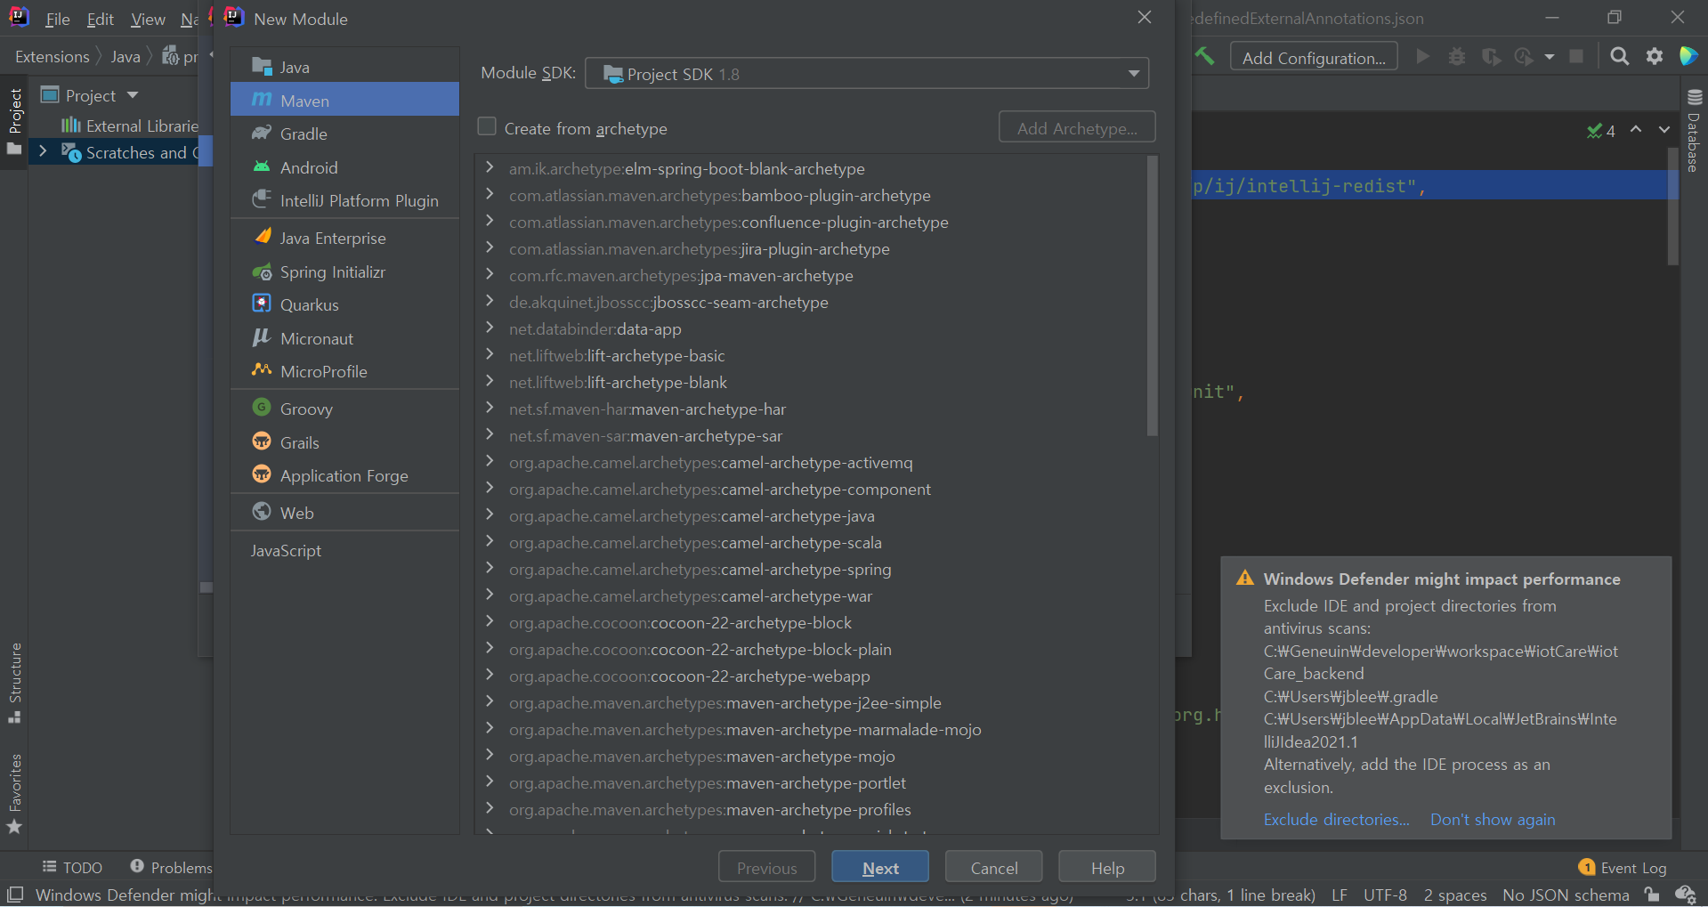Select IntelliJ Platform Plugin module type

coord(344,200)
